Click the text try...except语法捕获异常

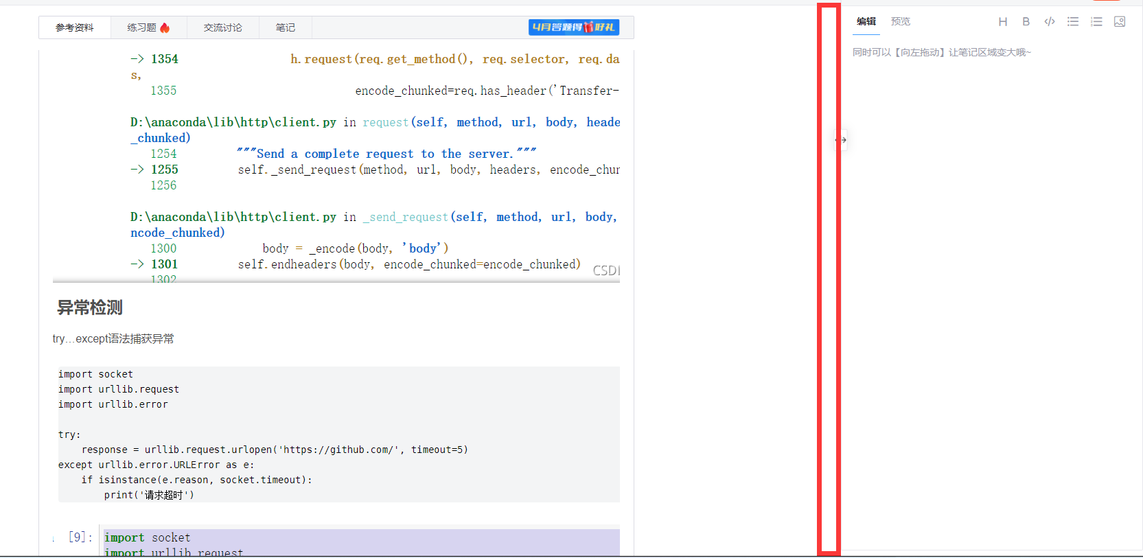113,338
